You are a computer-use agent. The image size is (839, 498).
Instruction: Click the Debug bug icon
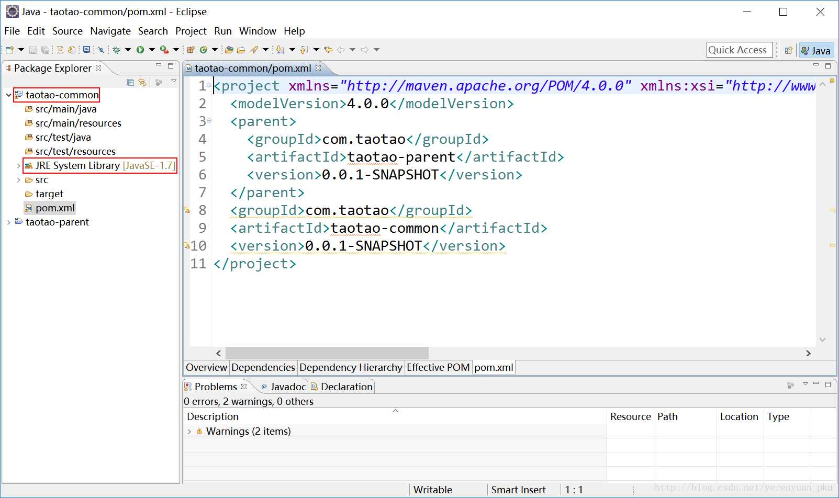pyautogui.click(x=116, y=50)
